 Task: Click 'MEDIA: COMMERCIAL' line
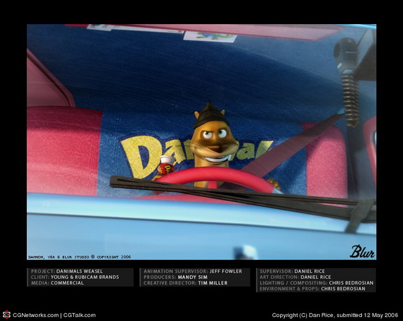point(57,283)
